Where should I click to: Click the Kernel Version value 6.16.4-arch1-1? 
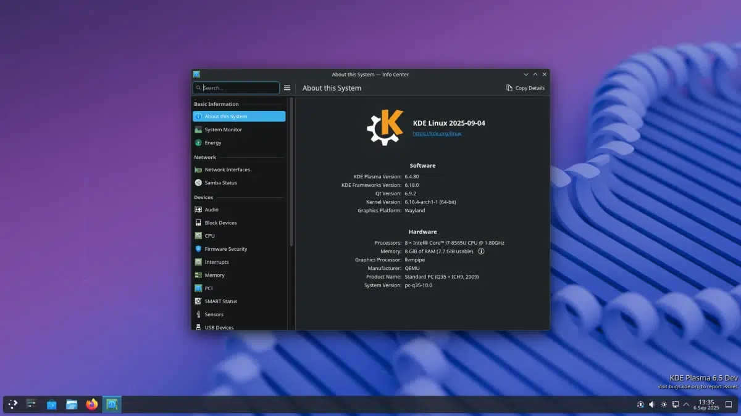430,202
